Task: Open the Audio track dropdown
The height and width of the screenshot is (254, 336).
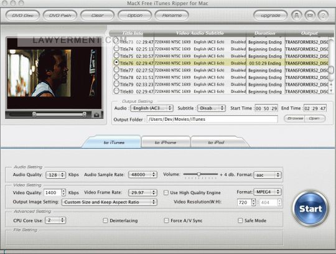Action: (152, 108)
